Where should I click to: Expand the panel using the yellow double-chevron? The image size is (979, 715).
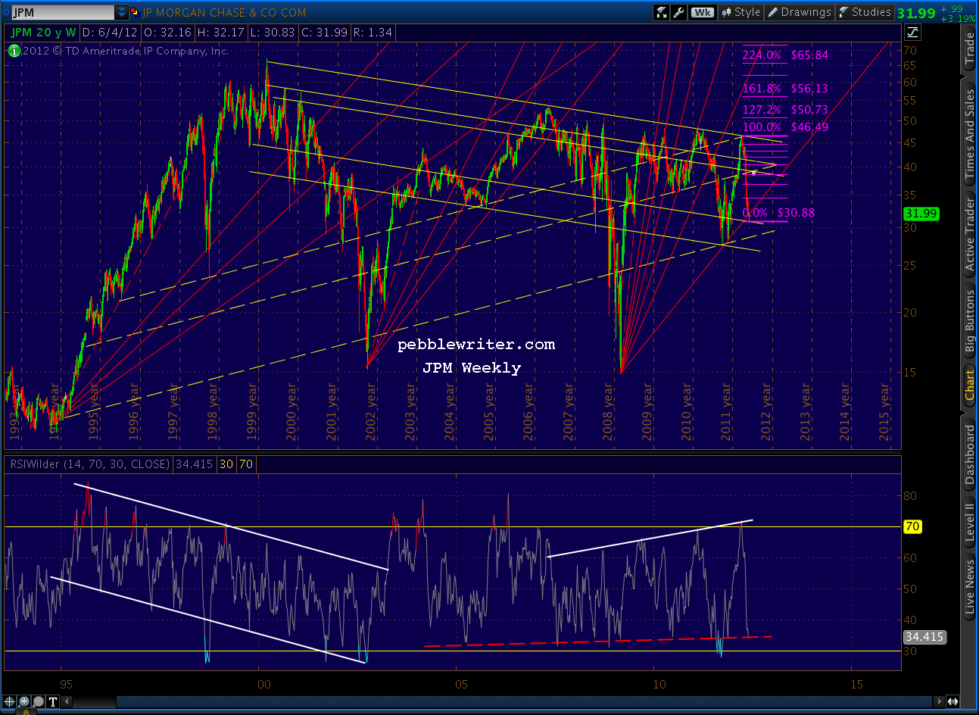pyautogui.click(x=27, y=712)
